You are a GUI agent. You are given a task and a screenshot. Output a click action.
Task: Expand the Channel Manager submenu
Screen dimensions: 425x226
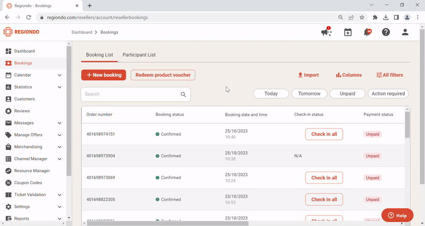(x=59, y=159)
